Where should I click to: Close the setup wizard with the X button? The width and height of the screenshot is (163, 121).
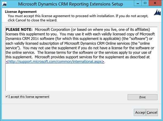pos(155,3)
